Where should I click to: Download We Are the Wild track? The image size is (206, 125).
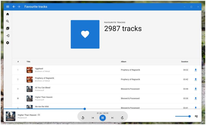196,108
